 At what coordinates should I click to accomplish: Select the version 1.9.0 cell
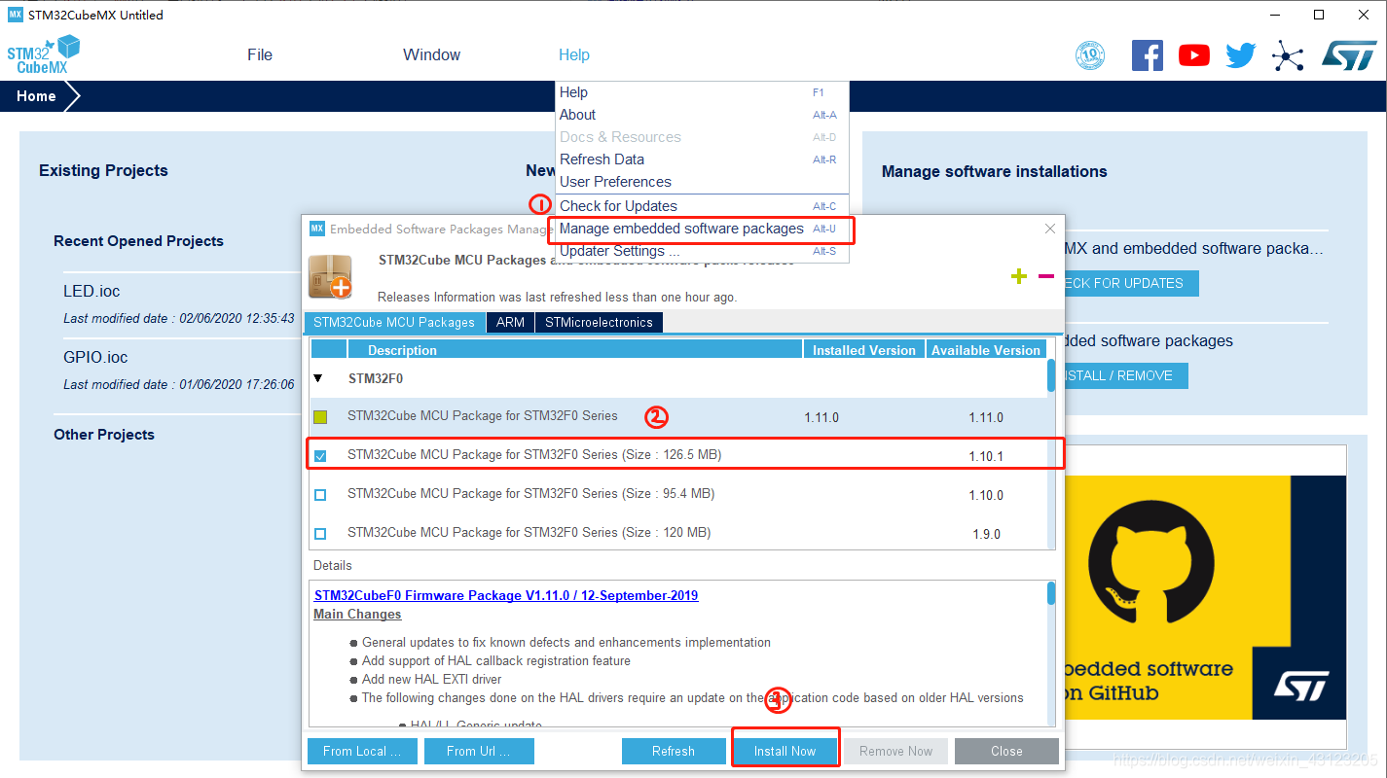[986, 534]
